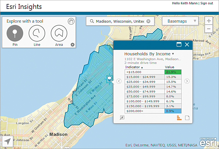
Task: Click the 8.0% value cell
Action: [173, 96]
